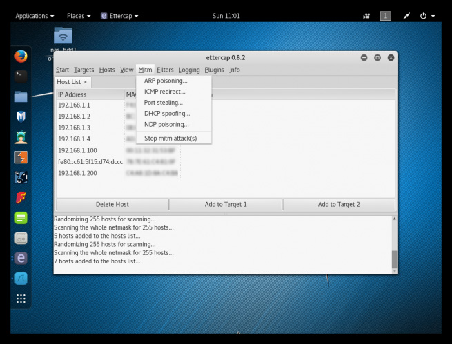The width and height of the screenshot is (452, 344).
Task: Click the "7 hosts added to the hosts list..." log line
Action: pos(97,261)
